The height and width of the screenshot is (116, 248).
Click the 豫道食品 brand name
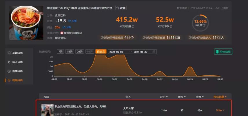click(x=60, y=38)
